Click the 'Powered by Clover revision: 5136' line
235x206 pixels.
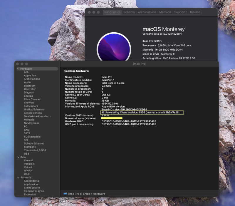click(x=142, y=113)
